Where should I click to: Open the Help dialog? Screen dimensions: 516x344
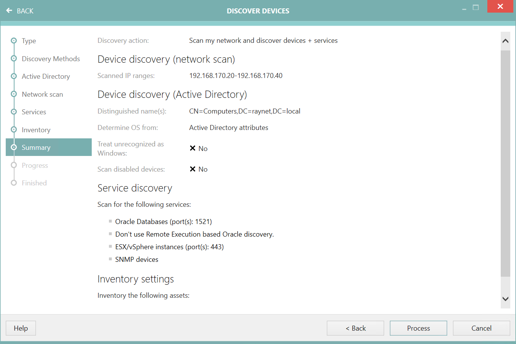coord(20,328)
